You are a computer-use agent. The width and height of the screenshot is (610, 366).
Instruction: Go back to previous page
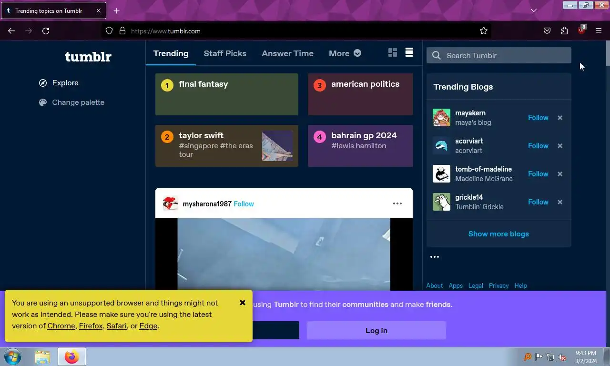[x=11, y=31]
